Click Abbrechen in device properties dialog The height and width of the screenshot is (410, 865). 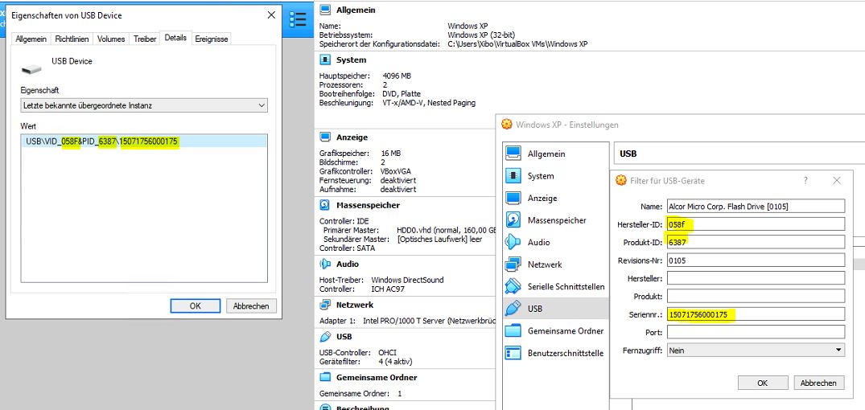click(251, 306)
